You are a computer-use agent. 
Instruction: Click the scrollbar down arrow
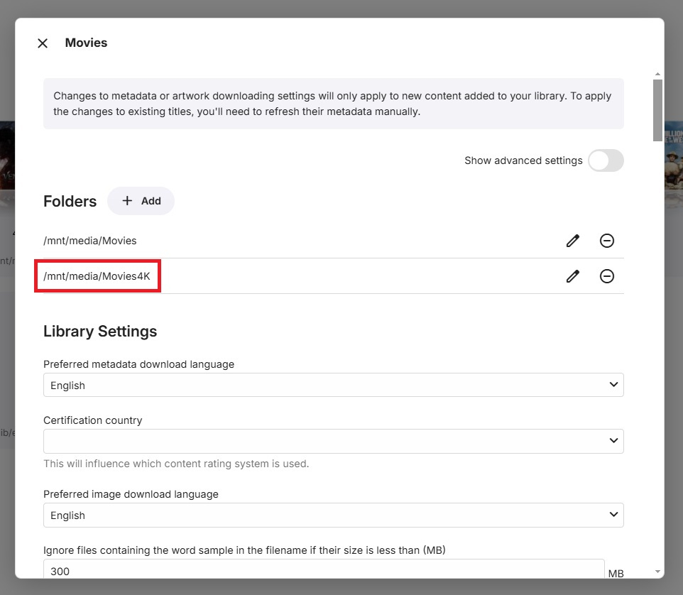(658, 571)
